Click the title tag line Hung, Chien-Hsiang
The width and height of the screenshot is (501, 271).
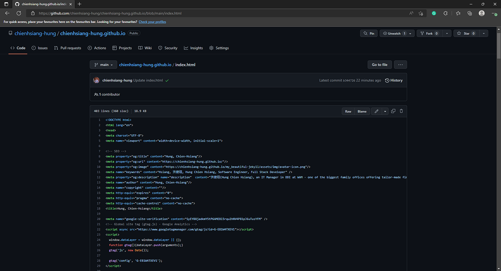click(x=134, y=208)
